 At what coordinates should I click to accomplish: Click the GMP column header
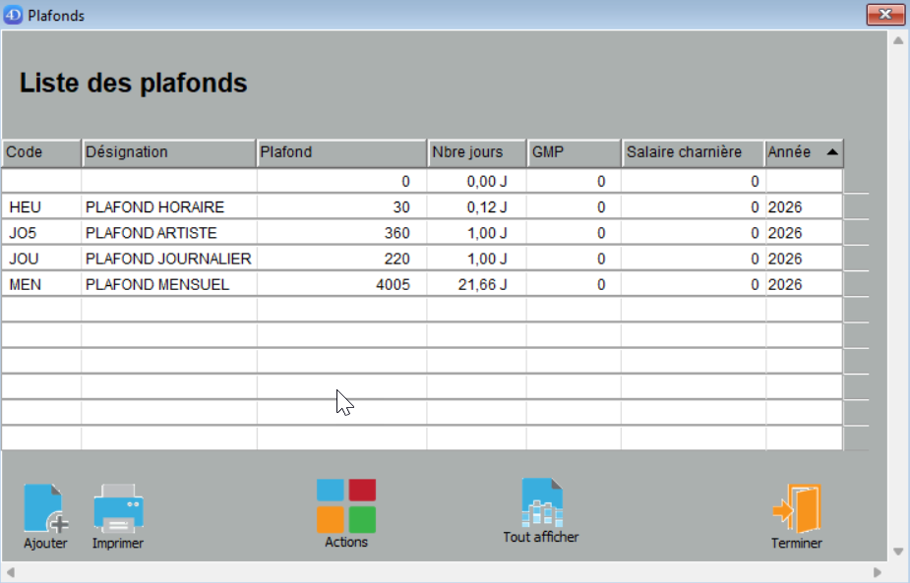[574, 152]
